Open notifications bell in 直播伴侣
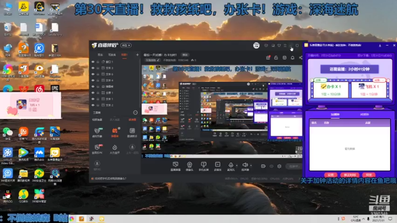The width and height of the screenshot is (397, 223). pos(292,57)
